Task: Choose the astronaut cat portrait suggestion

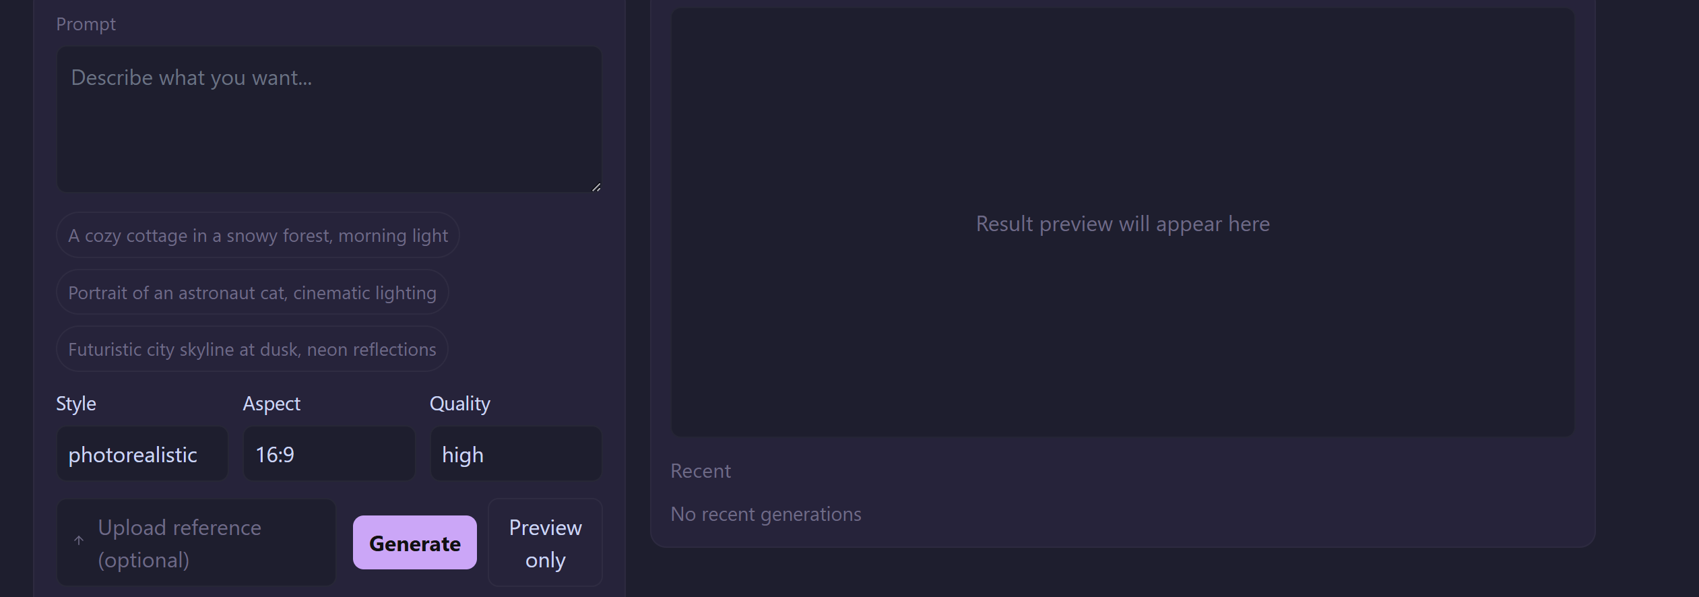Action: 252,292
